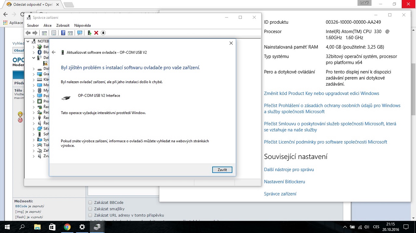Check the Zakázat BBCode checkbox
Image resolution: width=416 pixels, height=233 pixels.
tap(90, 203)
